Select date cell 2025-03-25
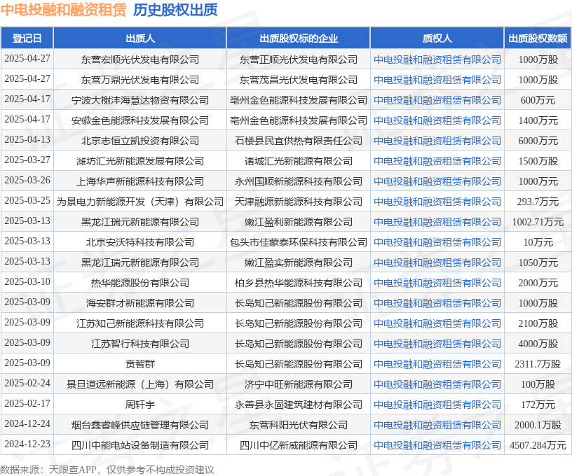This screenshot has width=572, height=476. 27,201
